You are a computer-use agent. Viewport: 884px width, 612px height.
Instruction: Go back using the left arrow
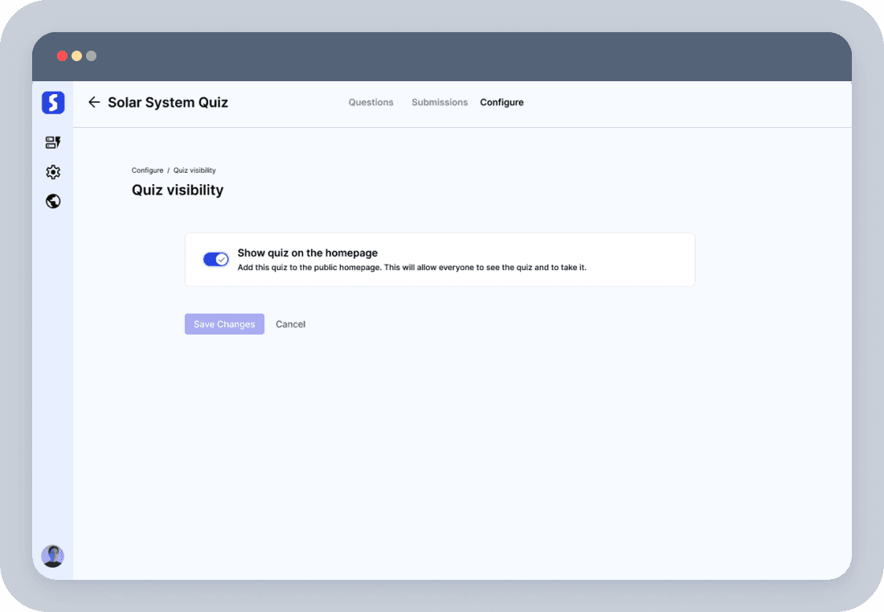coord(94,102)
